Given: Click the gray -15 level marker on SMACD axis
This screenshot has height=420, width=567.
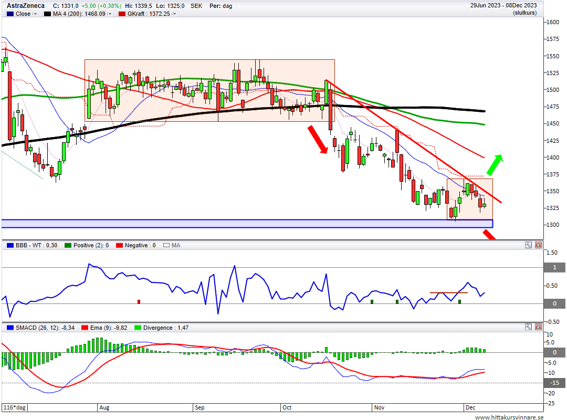Looking at the screenshot, I should pyautogui.click(x=554, y=383).
